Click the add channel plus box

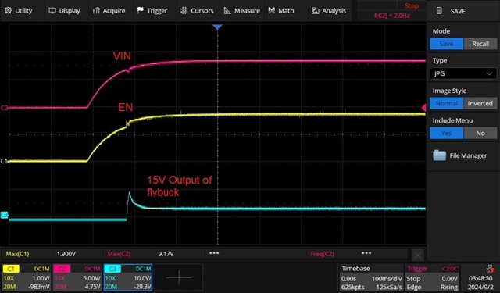point(179,277)
